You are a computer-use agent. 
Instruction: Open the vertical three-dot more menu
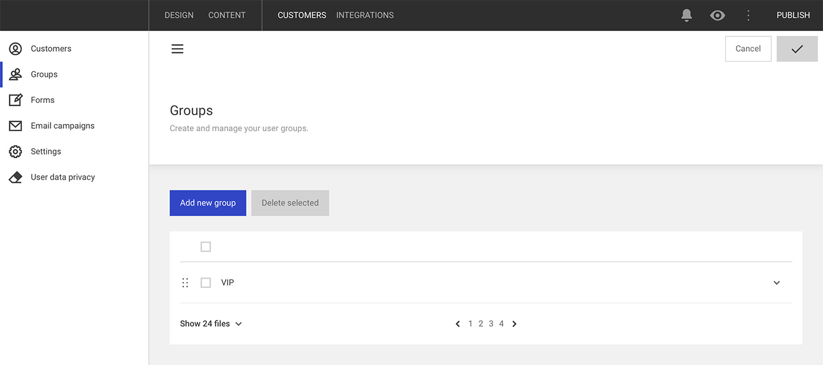point(748,15)
